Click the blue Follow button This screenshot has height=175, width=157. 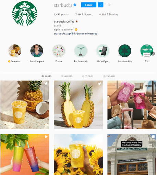click(89, 5)
